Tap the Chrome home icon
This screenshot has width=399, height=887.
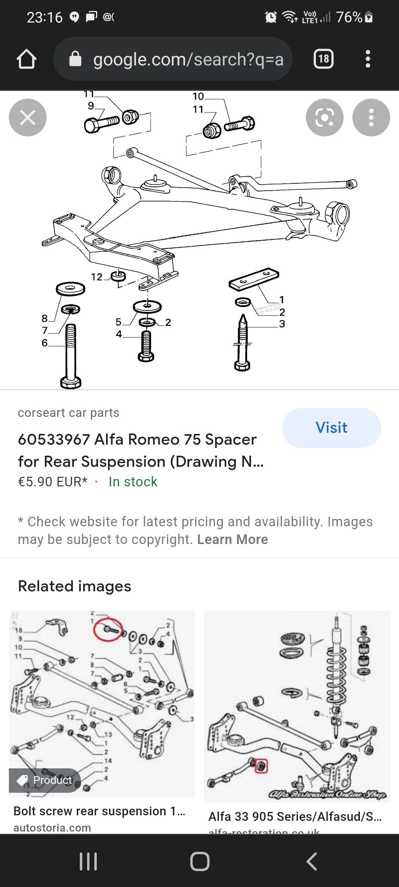[27, 59]
